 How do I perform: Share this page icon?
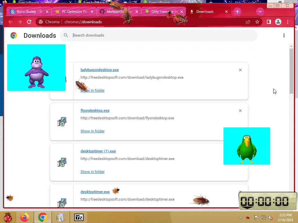pos(248,22)
